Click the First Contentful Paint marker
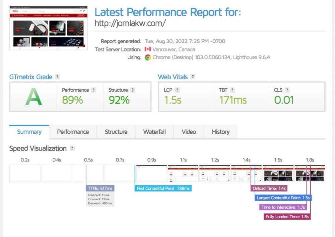 click(x=163, y=189)
